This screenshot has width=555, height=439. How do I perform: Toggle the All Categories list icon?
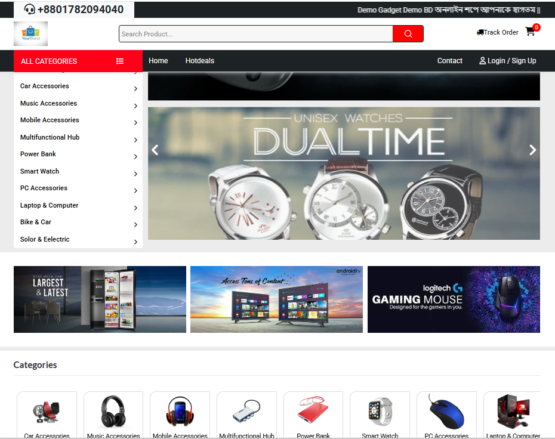click(120, 61)
